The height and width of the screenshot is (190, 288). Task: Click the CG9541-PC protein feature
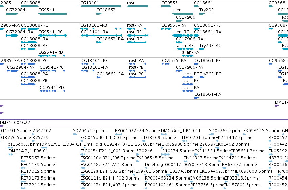[52, 71]
